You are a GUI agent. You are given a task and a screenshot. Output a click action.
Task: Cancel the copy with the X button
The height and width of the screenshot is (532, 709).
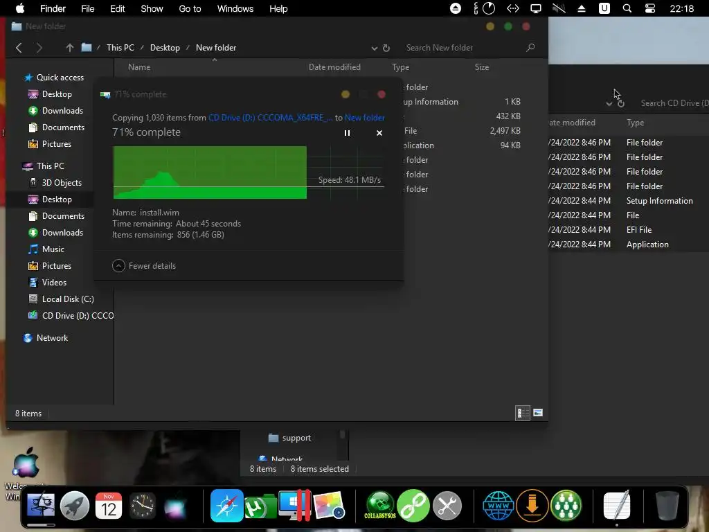pyautogui.click(x=379, y=133)
